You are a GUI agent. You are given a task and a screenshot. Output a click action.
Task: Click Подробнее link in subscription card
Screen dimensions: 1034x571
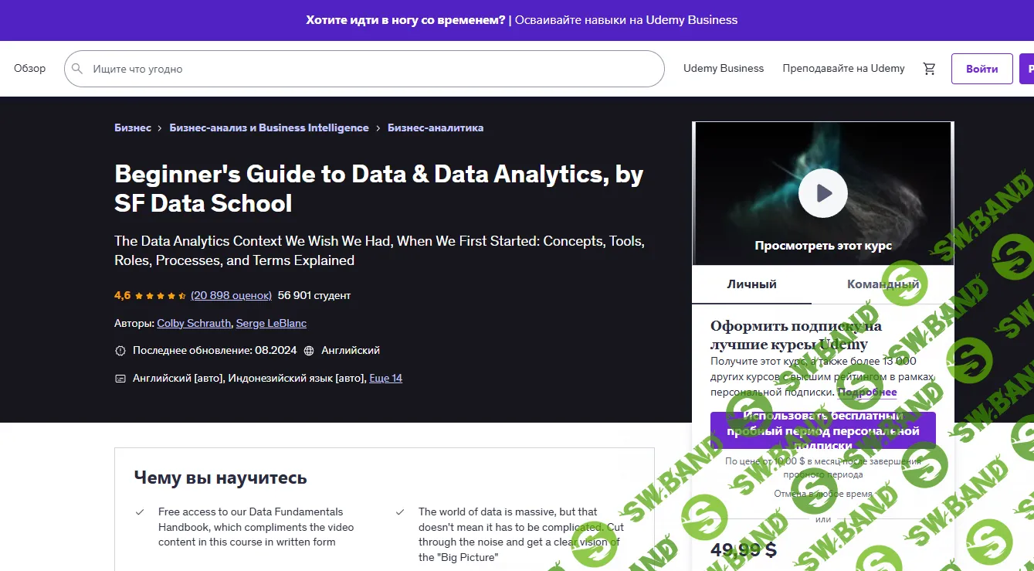[x=867, y=393]
